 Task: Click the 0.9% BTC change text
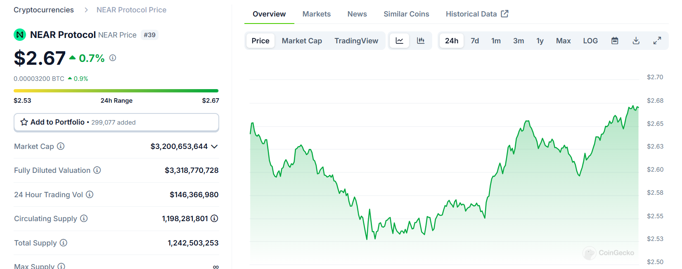(81, 79)
